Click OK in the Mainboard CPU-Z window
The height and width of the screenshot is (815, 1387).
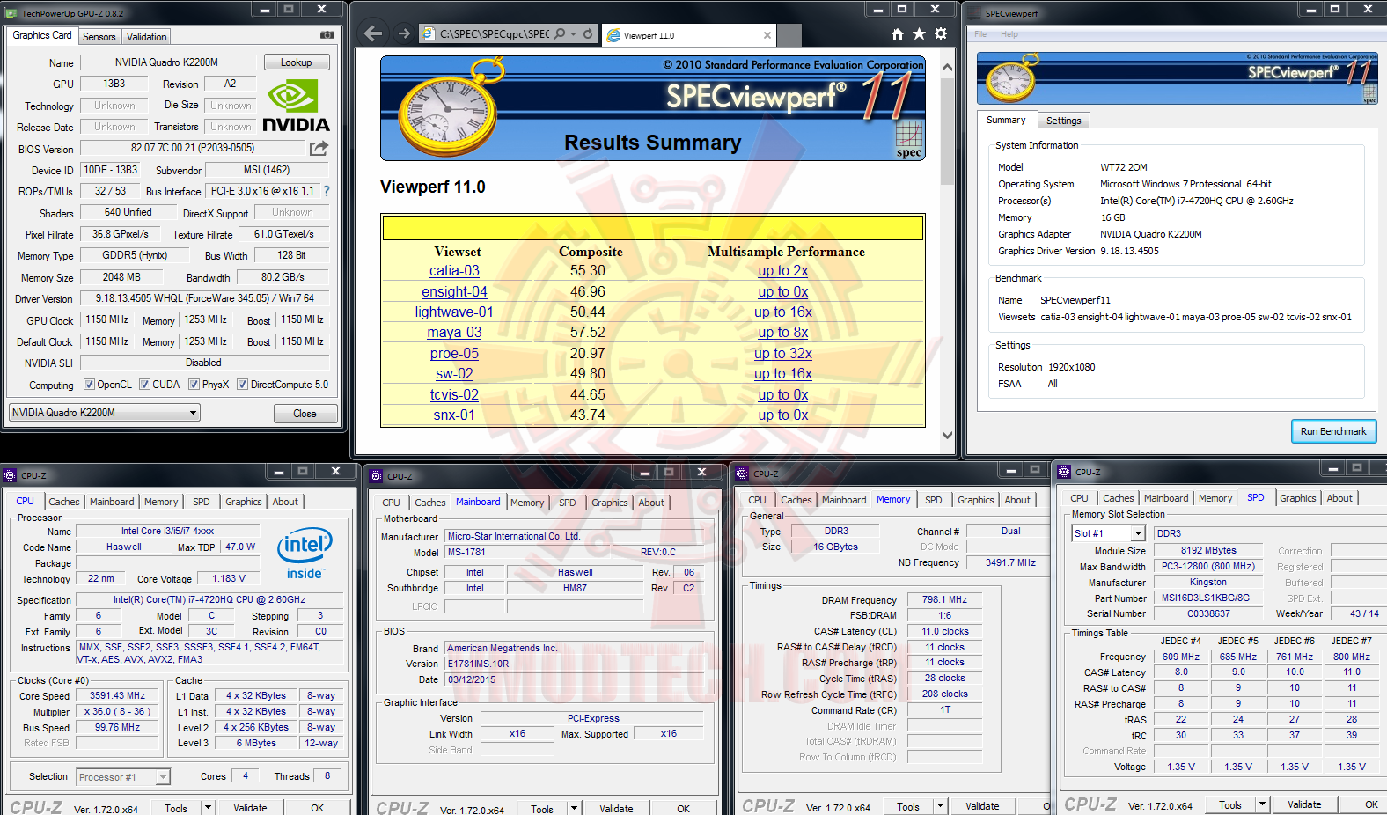click(x=683, y=809)
